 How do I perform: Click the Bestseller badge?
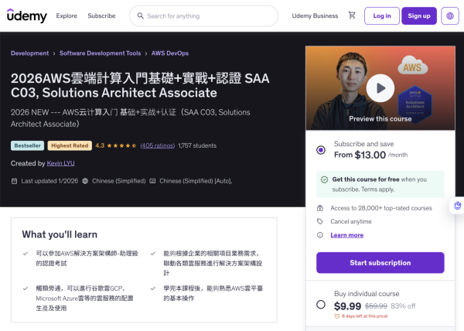click(28, 145)
